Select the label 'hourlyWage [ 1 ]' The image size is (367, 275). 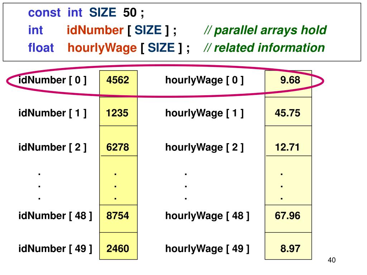coord(204,113)
